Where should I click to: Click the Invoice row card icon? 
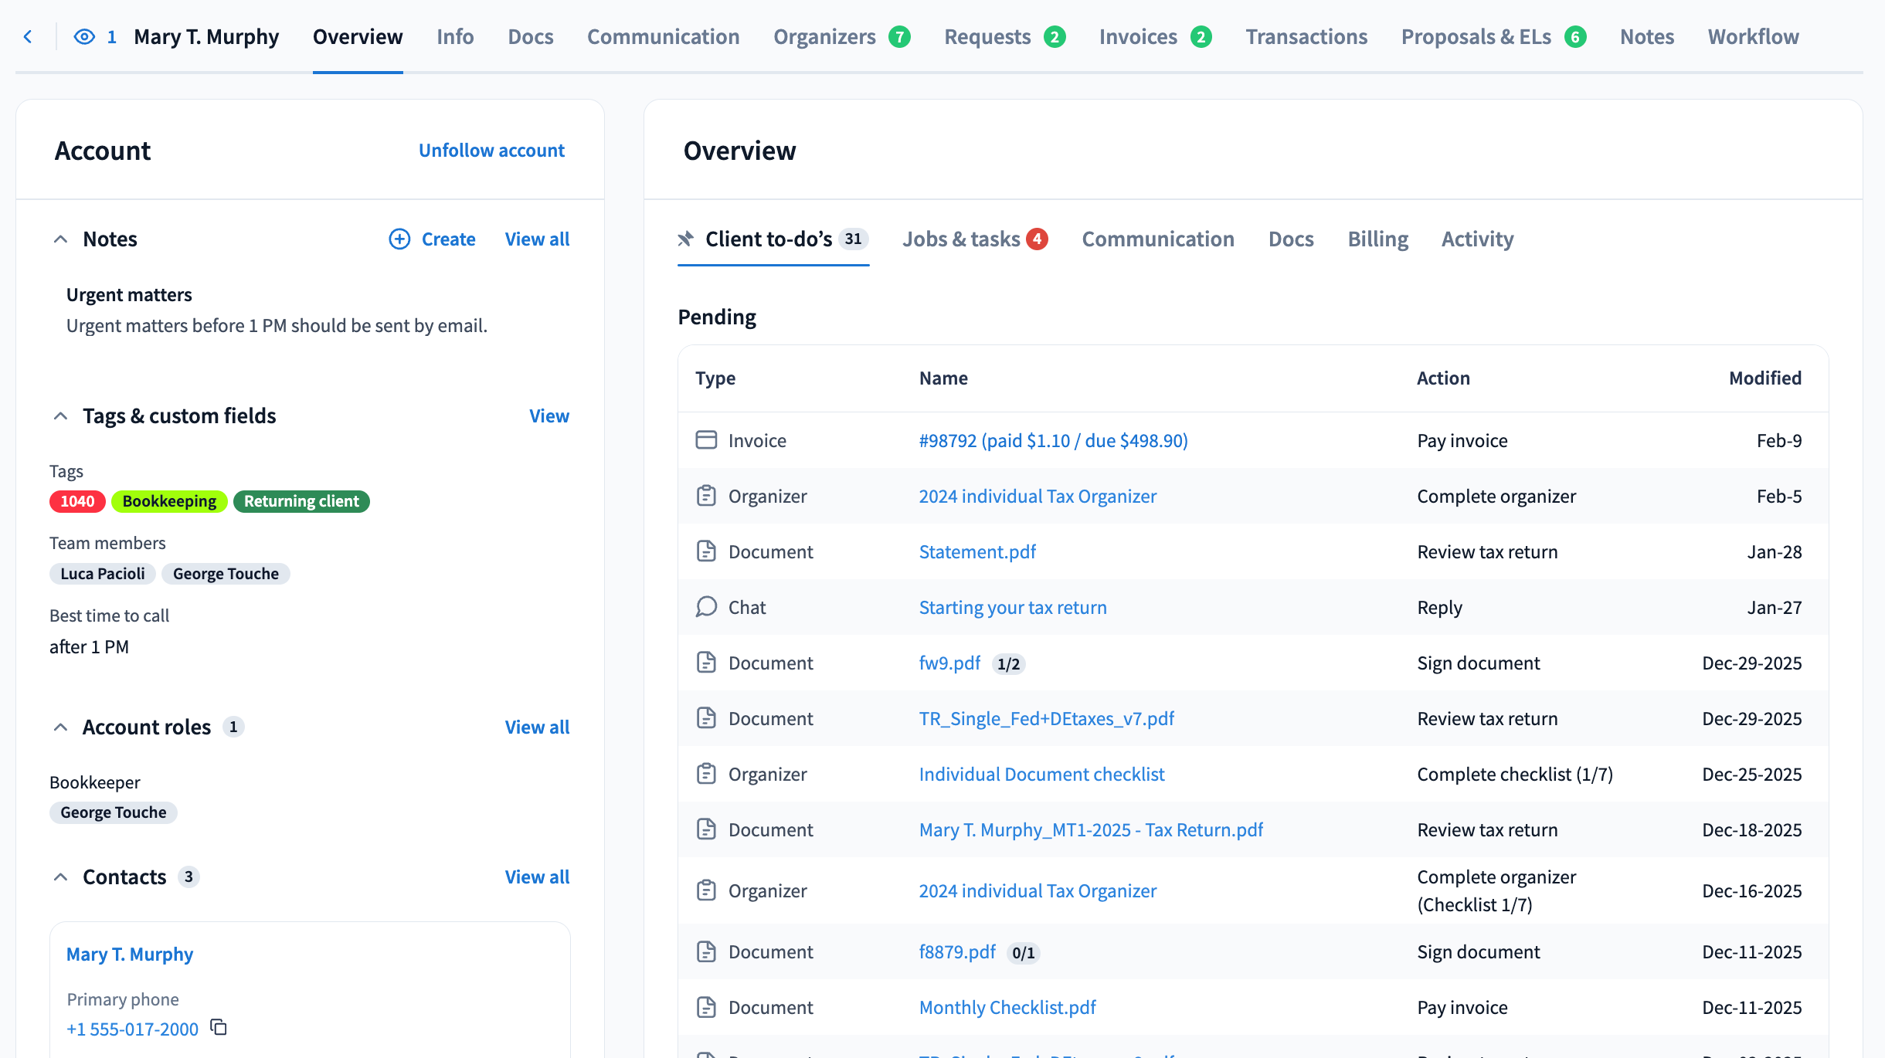click(x=706, y=440)
